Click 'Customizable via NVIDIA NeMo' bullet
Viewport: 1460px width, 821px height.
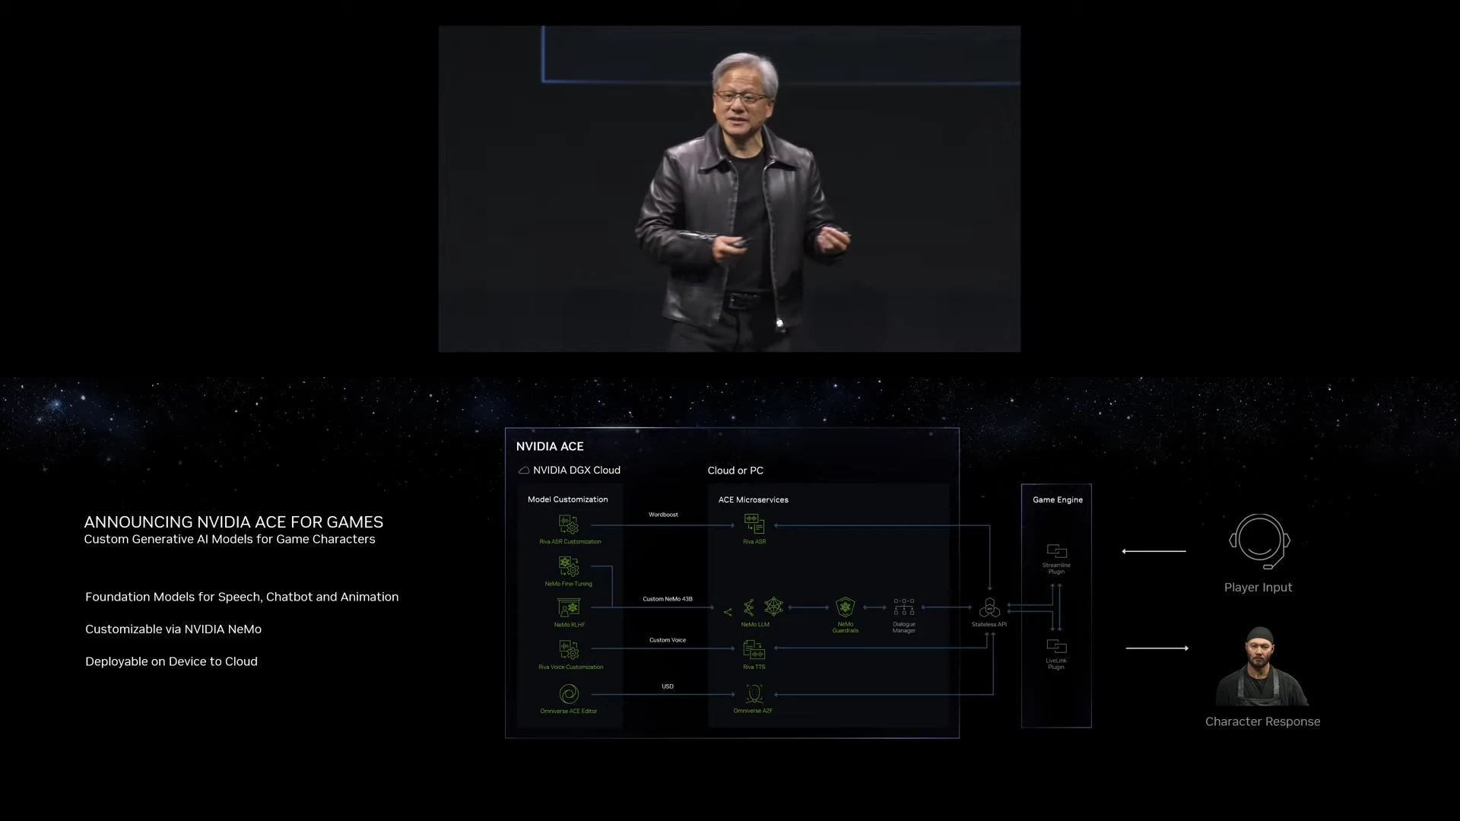coord(173,629)
